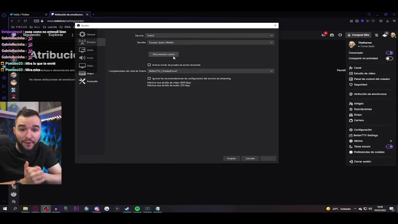Click Cancelar in the Ajustes dialog

[250, 158]
